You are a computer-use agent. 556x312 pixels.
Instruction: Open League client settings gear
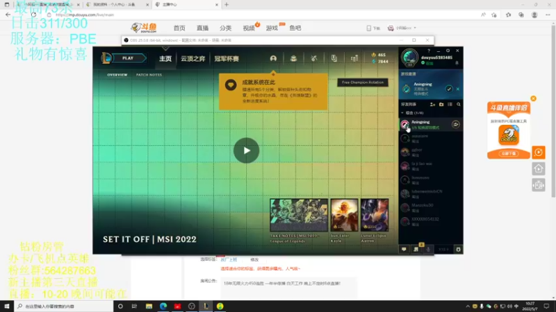[448, 51]
